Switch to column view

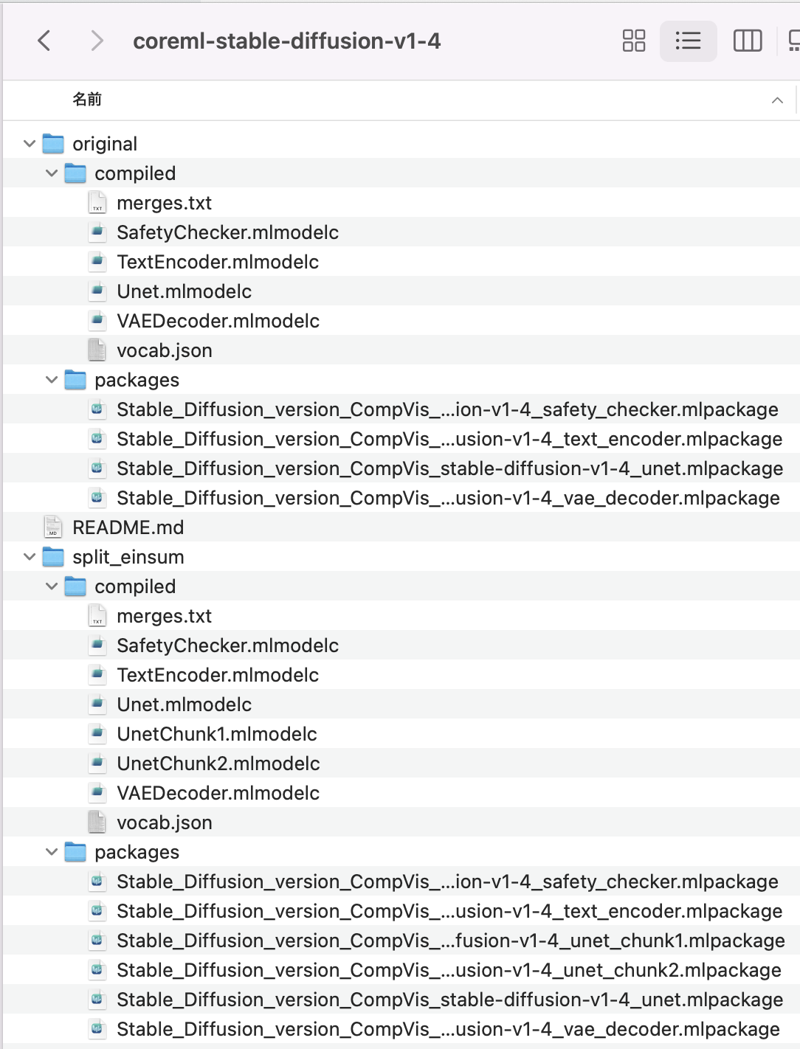coord(748,41)
